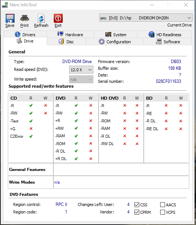Click green check for DVD -ROM read
Viewport: 196px width, 225px height.
[x=76, y=143]
